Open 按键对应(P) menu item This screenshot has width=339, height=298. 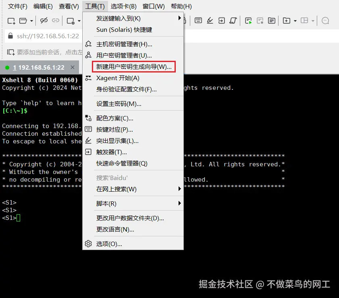(133, 130)
